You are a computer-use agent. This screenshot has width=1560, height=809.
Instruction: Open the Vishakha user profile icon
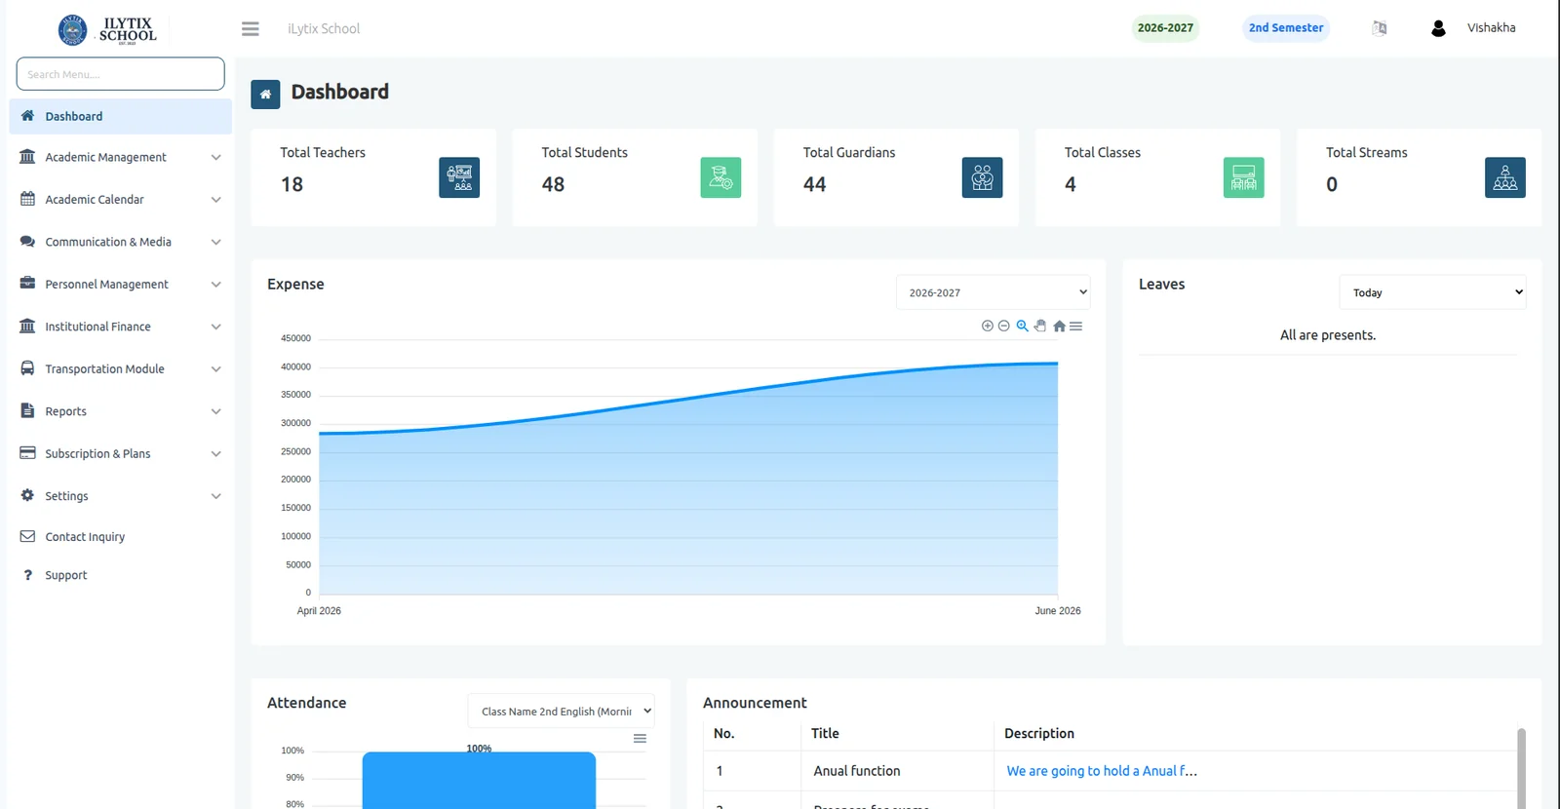(x=1438, y=28)
